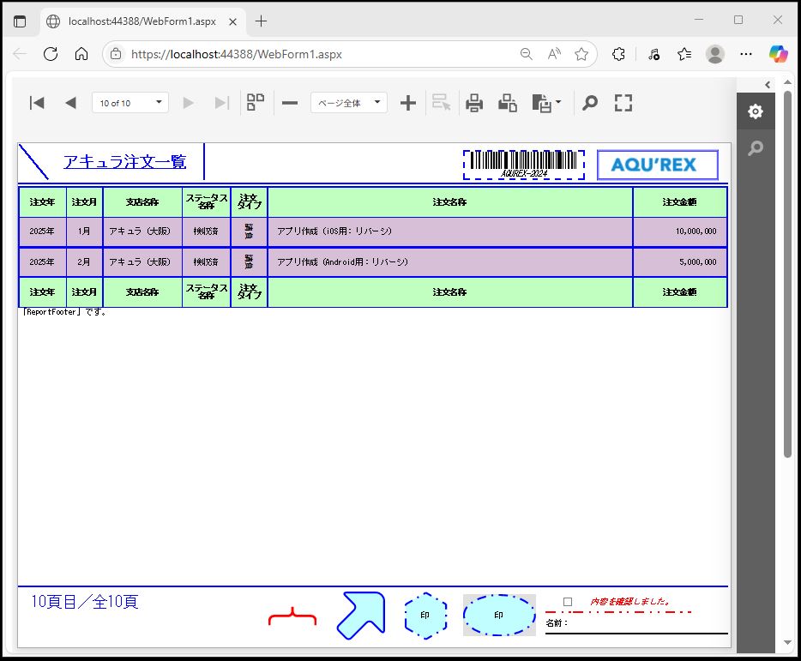Image resolution: width=801 pixels, height=661 pixels.
Task: Zoom out the report with minus button
Action: point(290,103)
